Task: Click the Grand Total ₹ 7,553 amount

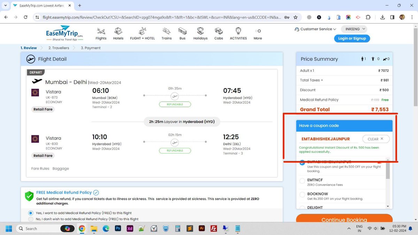Action: pos(380,109)
